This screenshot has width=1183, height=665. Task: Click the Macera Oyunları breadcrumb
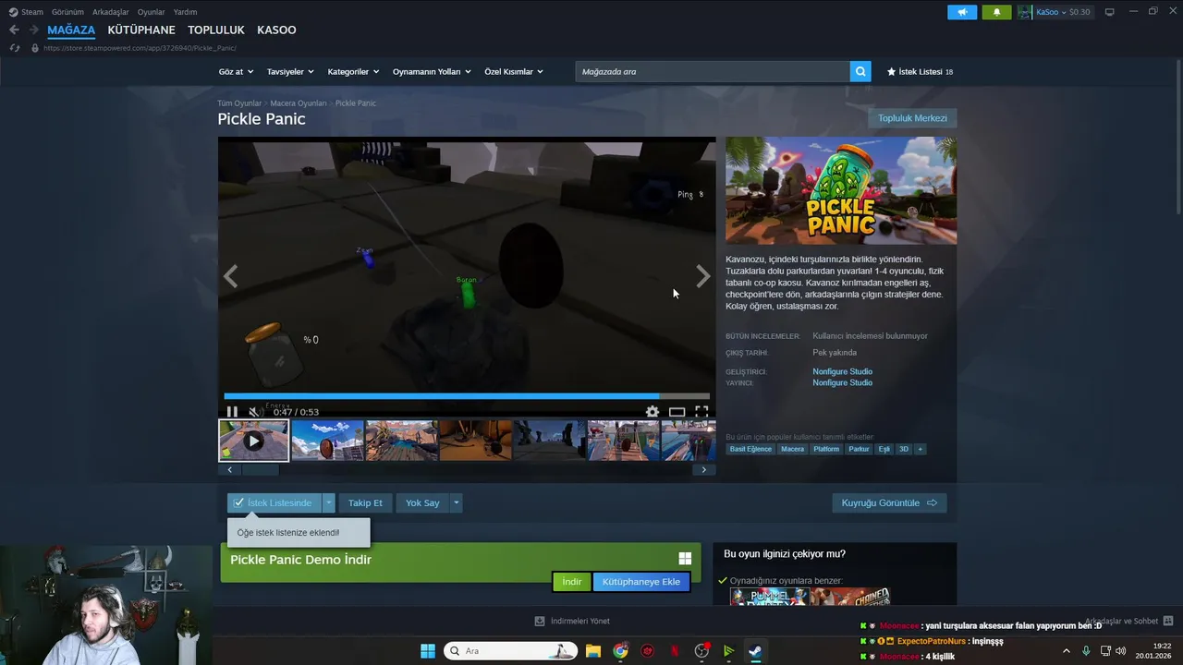coord(299,103)
